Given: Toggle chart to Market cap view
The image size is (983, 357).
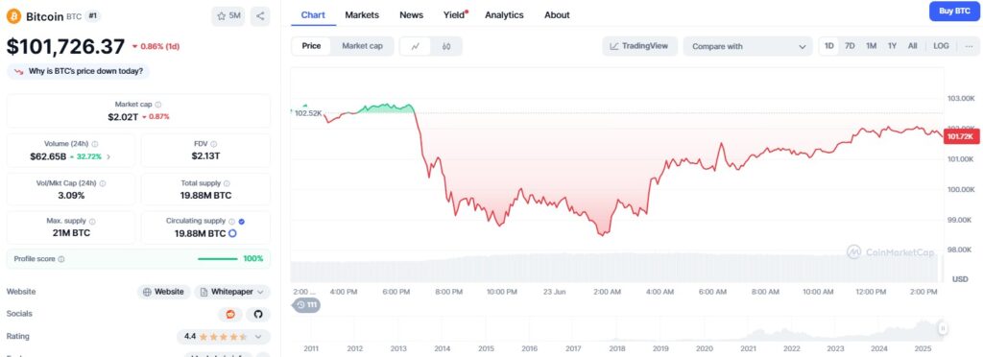Looking at the screenshot, I should 362,46.
